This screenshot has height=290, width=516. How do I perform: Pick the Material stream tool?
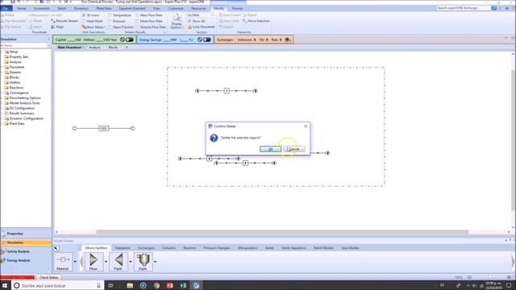63,261
